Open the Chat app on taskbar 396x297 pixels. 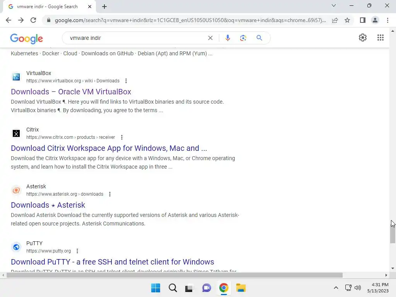click(x=207, y=288)
